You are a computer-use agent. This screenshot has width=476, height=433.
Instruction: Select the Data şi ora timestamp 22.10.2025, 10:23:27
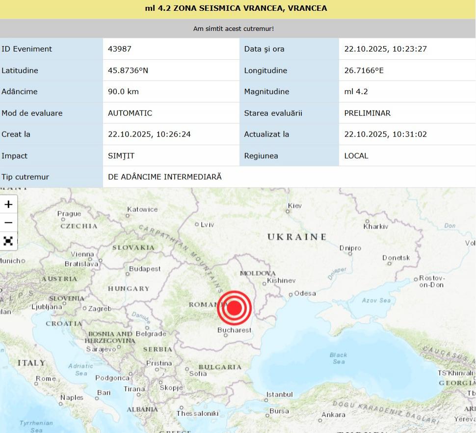coord(385,49)
